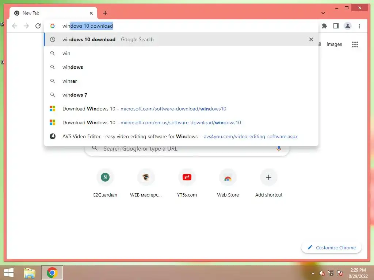Show hidden tray icons arrow

(313, 273)
